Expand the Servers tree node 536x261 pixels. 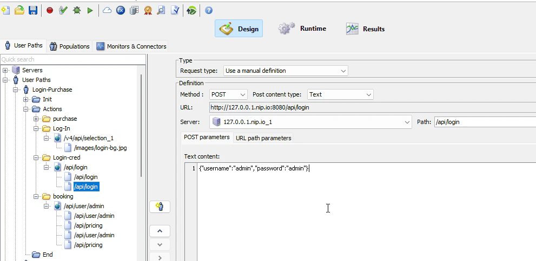click(5, 70)
